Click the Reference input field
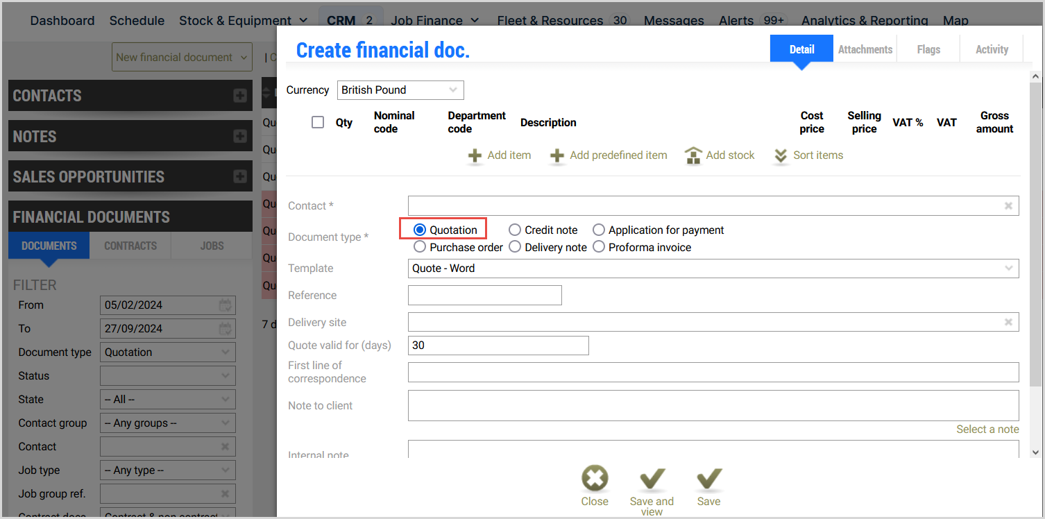1045x519 pixels. pyautogui.click(x=484, y=296)
